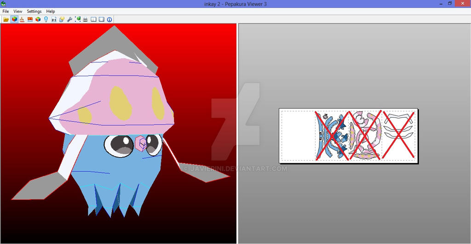Image resolution: width=471 pixels, height=244 pixels.
Task: Print using the printer icon
Action: coord(85,19)
